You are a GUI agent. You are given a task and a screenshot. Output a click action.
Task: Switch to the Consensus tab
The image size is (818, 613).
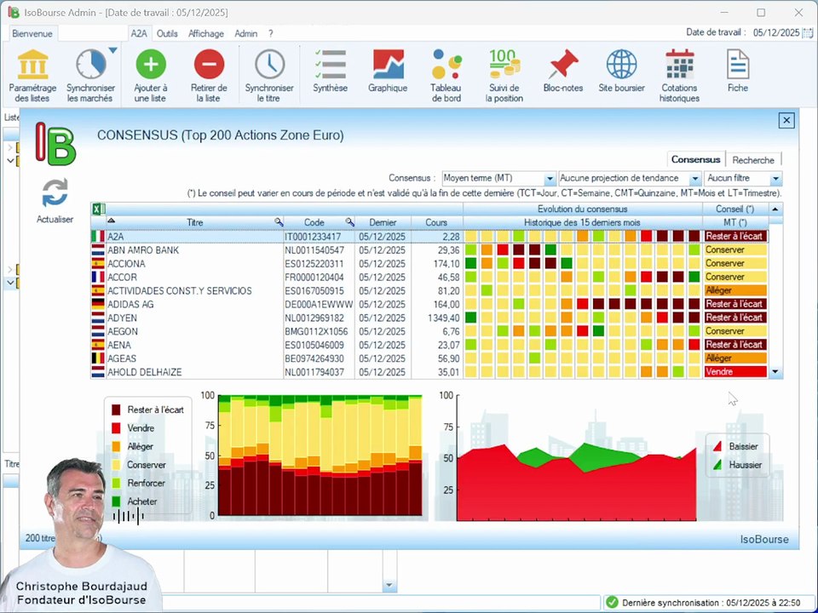[x=696, y=159]
